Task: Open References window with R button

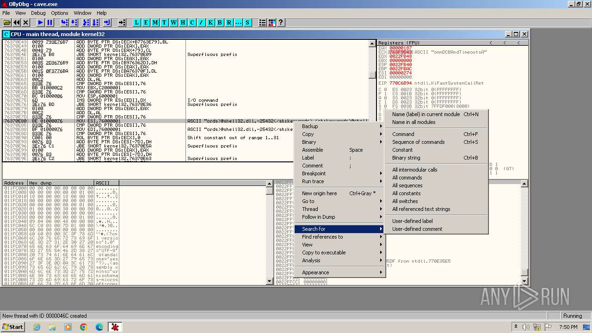Action: coord(229,22)
